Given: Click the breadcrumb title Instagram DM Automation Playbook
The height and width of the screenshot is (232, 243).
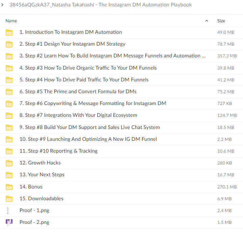Looking at the screenshot, I should click(101, 5).
